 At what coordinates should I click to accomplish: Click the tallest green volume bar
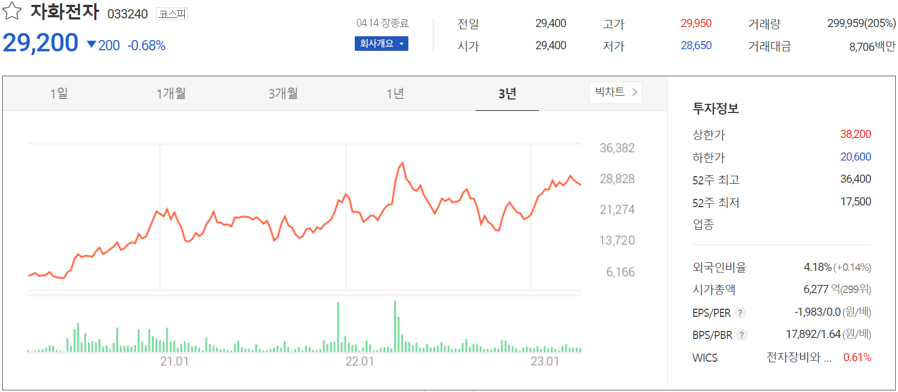395,326
